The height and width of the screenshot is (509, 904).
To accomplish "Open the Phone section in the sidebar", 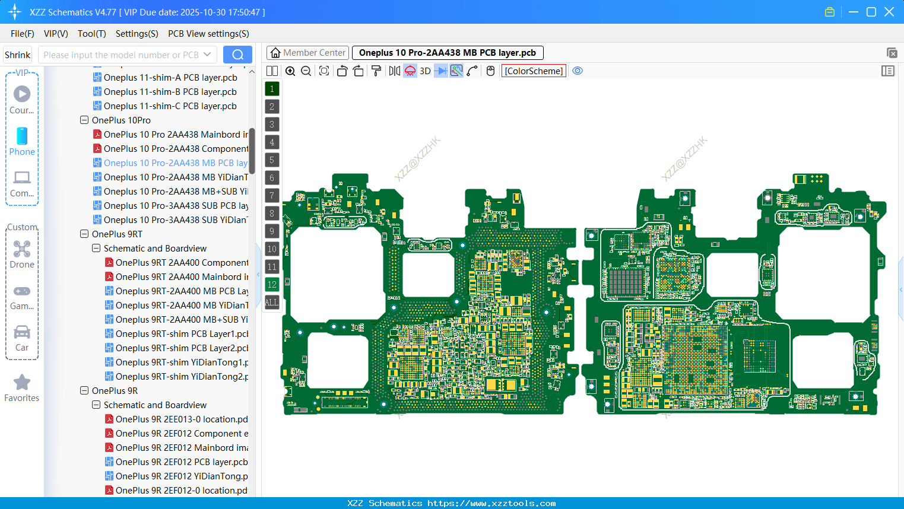I will point(21,141).
